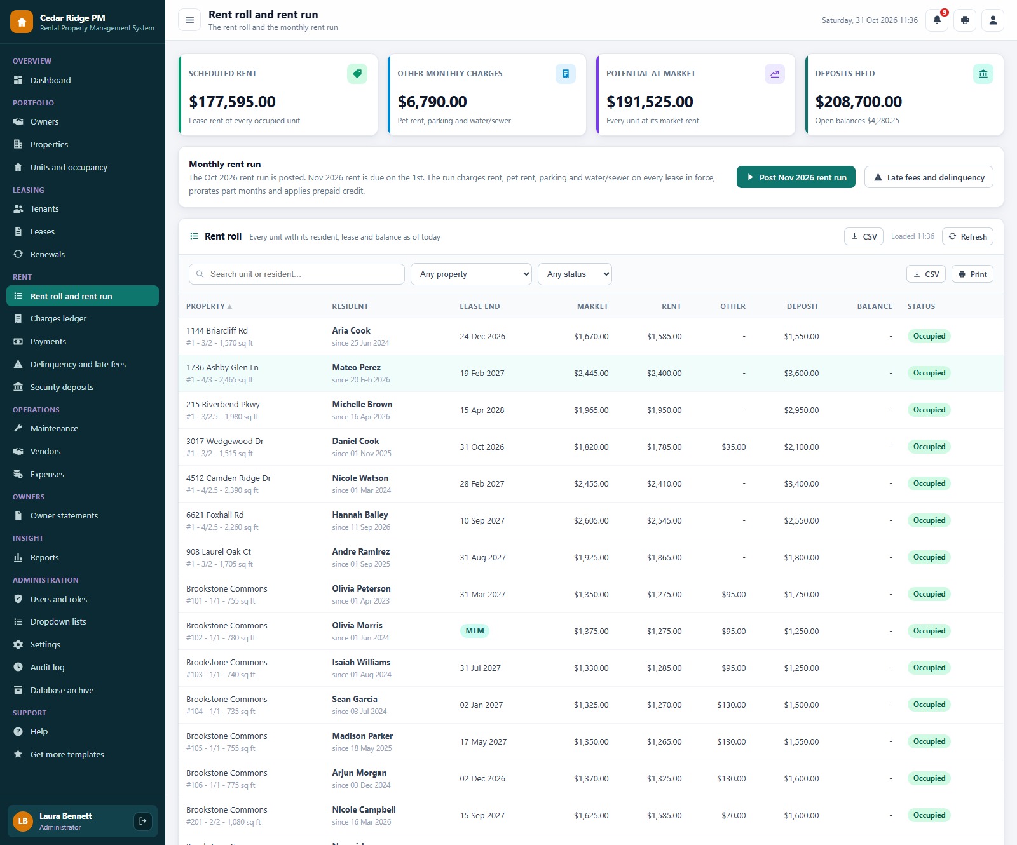1017x845 pixels.
Task: Open Delinquency and late fees page
Action: pos(83,364)
